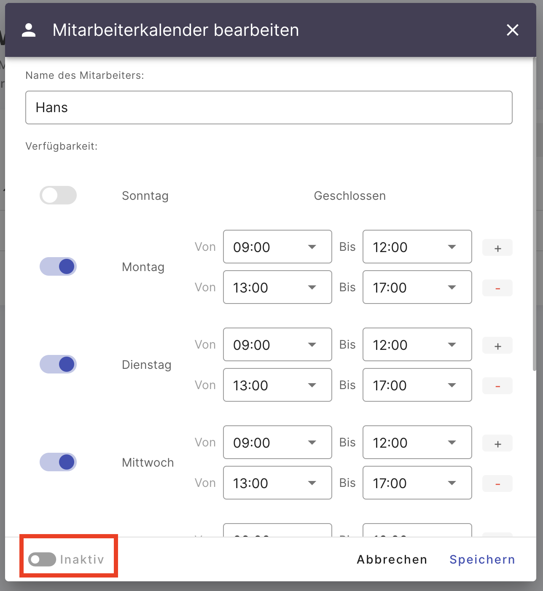Click the Abbrechen button
The width and height of the screenshot is (543, 591).
click(x=392, y=559)
